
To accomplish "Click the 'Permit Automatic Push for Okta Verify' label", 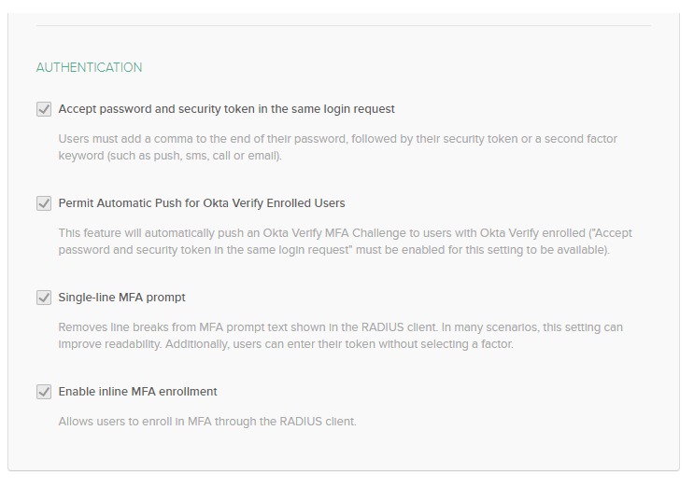I will click(x=202, y=203).
